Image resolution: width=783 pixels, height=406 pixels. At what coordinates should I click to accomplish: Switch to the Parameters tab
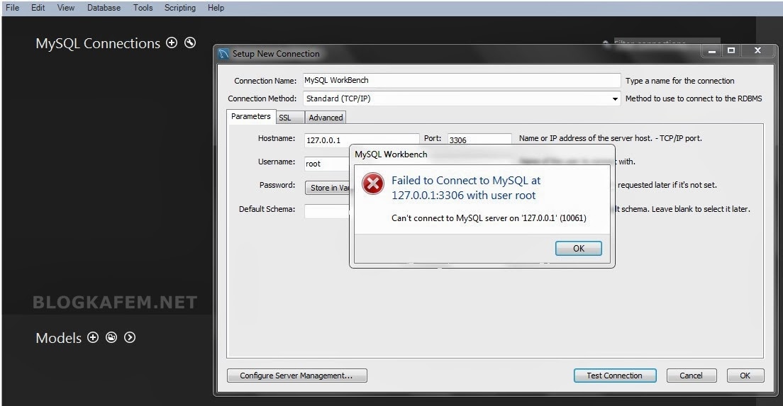pyautogui.click(x=250, y=116)
